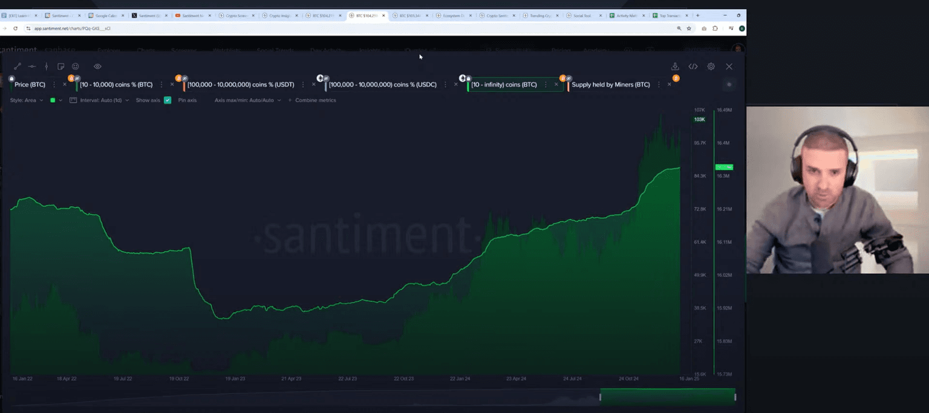929x413 pixels.
Task: Click the sticky note annotation icon
Action: pyautogui.click(x=61, y=67)
